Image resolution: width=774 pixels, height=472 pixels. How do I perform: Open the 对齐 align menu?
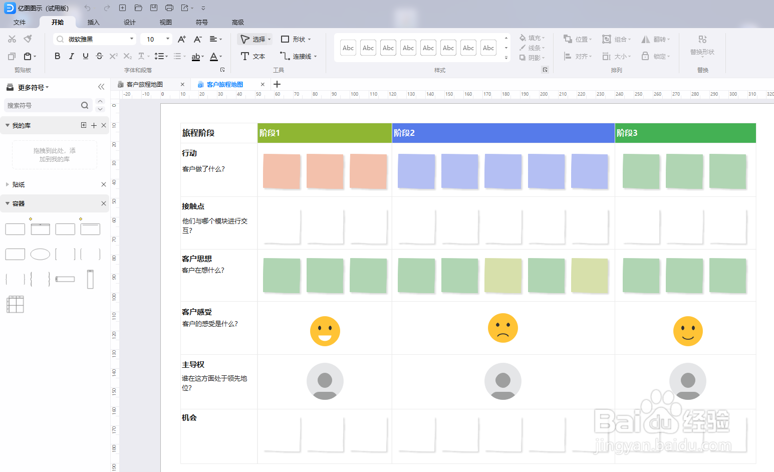578,56
